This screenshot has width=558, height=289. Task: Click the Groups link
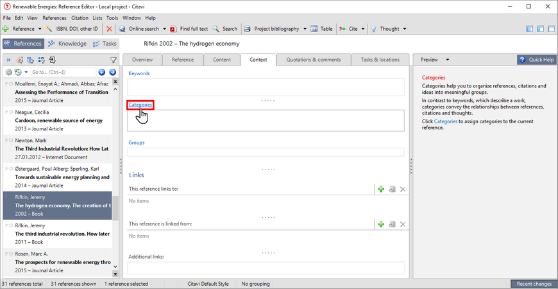click(x=137, y=143)
